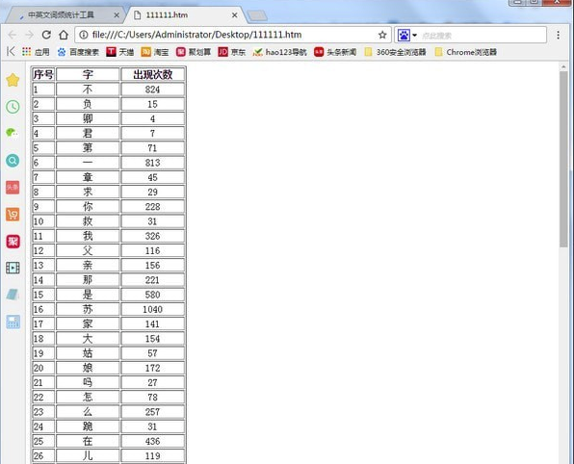
Task: Open the 应用 apps bookmark
Action: (36, 52)
